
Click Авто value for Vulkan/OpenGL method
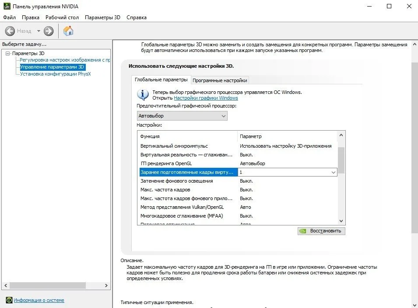point(246,207)
